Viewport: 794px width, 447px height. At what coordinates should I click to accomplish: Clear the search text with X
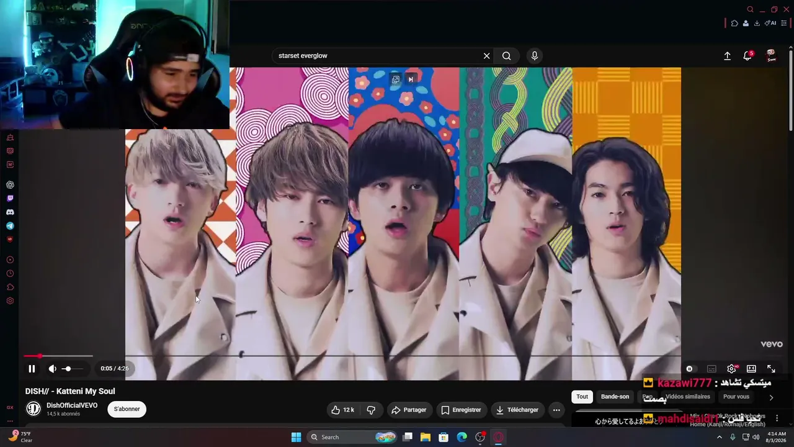pos(487,56)
